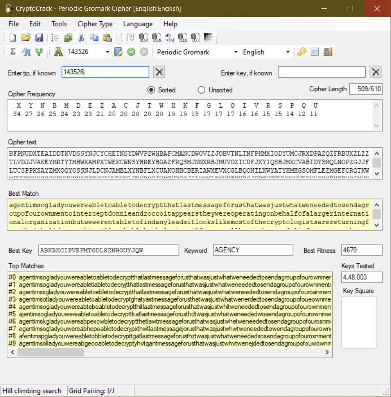Click the 'ab to ba' replace icon
The image size is (391, 397).
tap(170, 38)
